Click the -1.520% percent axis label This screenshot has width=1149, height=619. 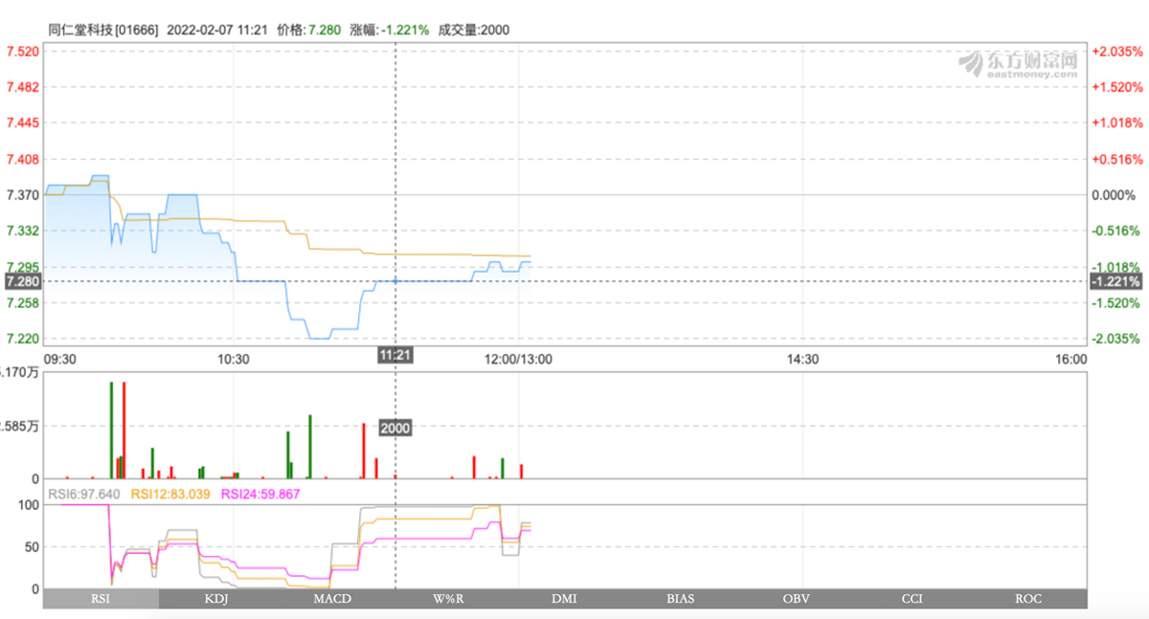[1118, 303]
